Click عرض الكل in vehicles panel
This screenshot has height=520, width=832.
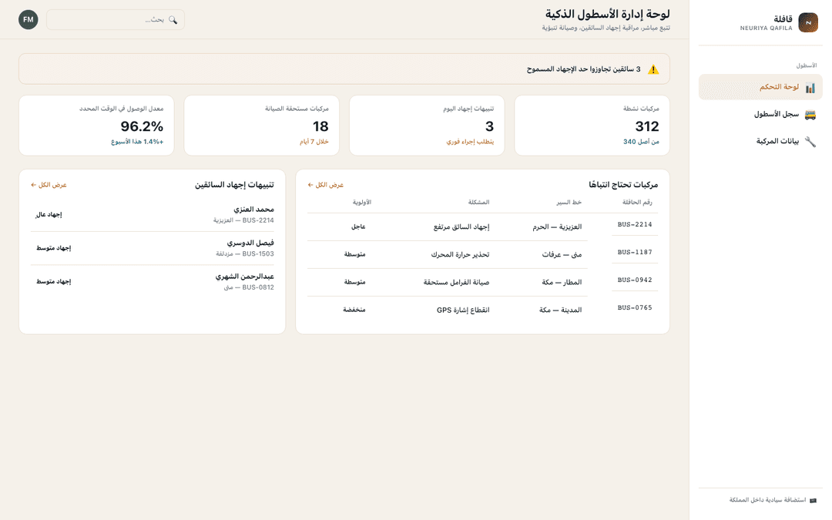(x=325, y=185)
